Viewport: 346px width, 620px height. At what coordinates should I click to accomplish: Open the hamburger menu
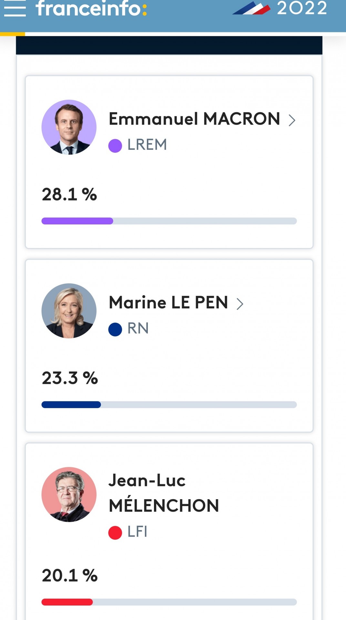tap(15, 8)
